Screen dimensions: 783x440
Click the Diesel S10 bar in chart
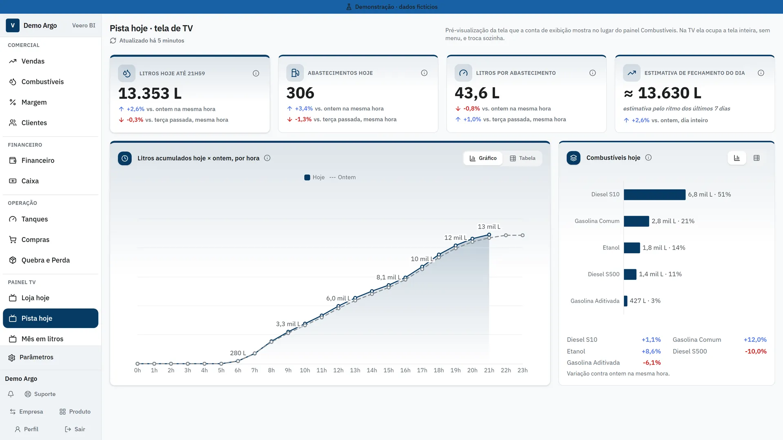[655, 195]
